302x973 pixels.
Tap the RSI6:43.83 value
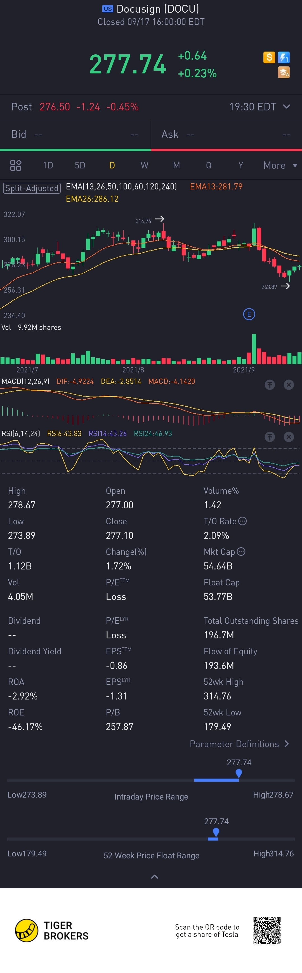[x=64, y=433]
